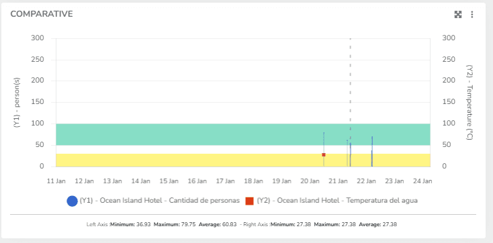Image resolution: width=493 pixels, height=243 pixels.
Task: Expand the Comparative chart to fullscreen
Action: 458,15
